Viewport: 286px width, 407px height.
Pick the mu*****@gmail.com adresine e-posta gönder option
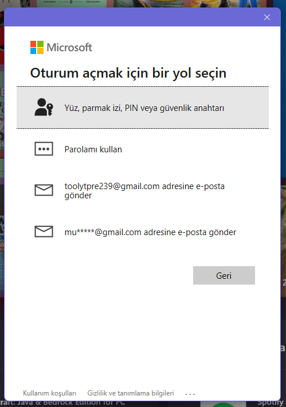click(143, 232)
